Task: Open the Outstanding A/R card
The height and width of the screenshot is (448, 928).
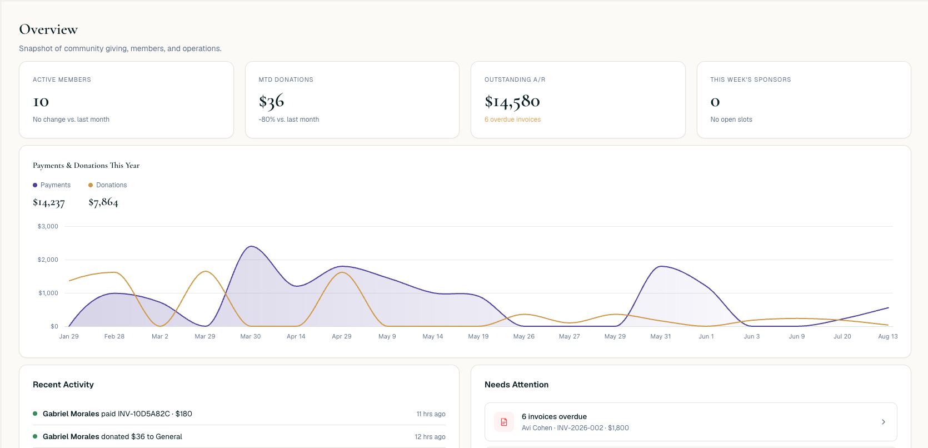Action: pyautogui.click(x=578, y=99)
